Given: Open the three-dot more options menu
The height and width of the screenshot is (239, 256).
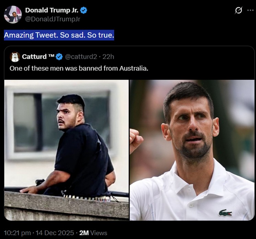Looking at the screenshot, I should pyautogui.click(x=250, y=10).
